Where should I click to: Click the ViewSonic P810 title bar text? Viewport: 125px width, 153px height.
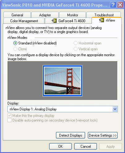coord(54,5)
